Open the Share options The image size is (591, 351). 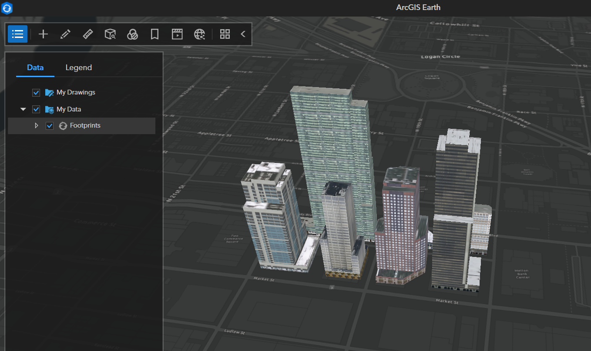[x=199, y=34]
